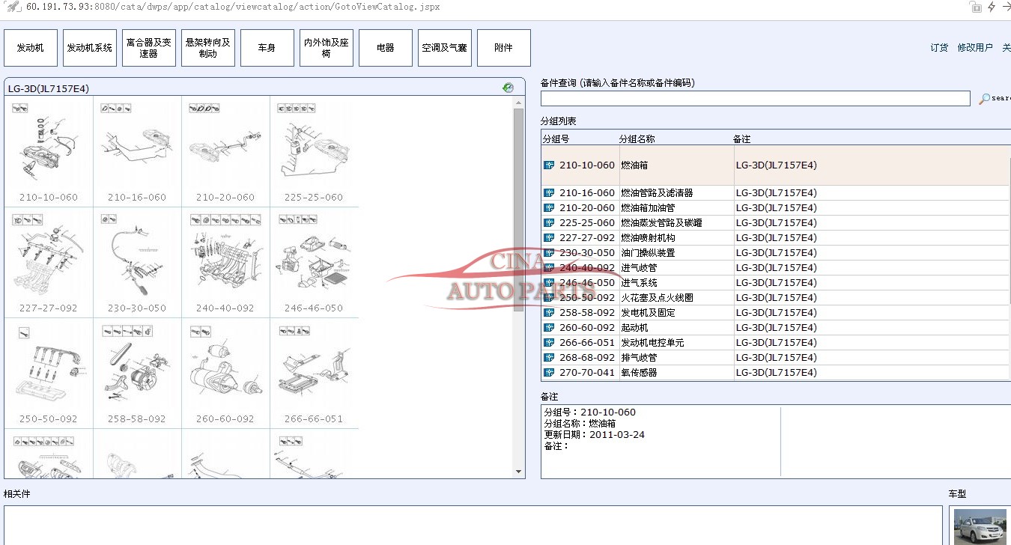Click the magnifier search icon
1011x545 pixels.
pyautogui.click(x=985, y=98)
